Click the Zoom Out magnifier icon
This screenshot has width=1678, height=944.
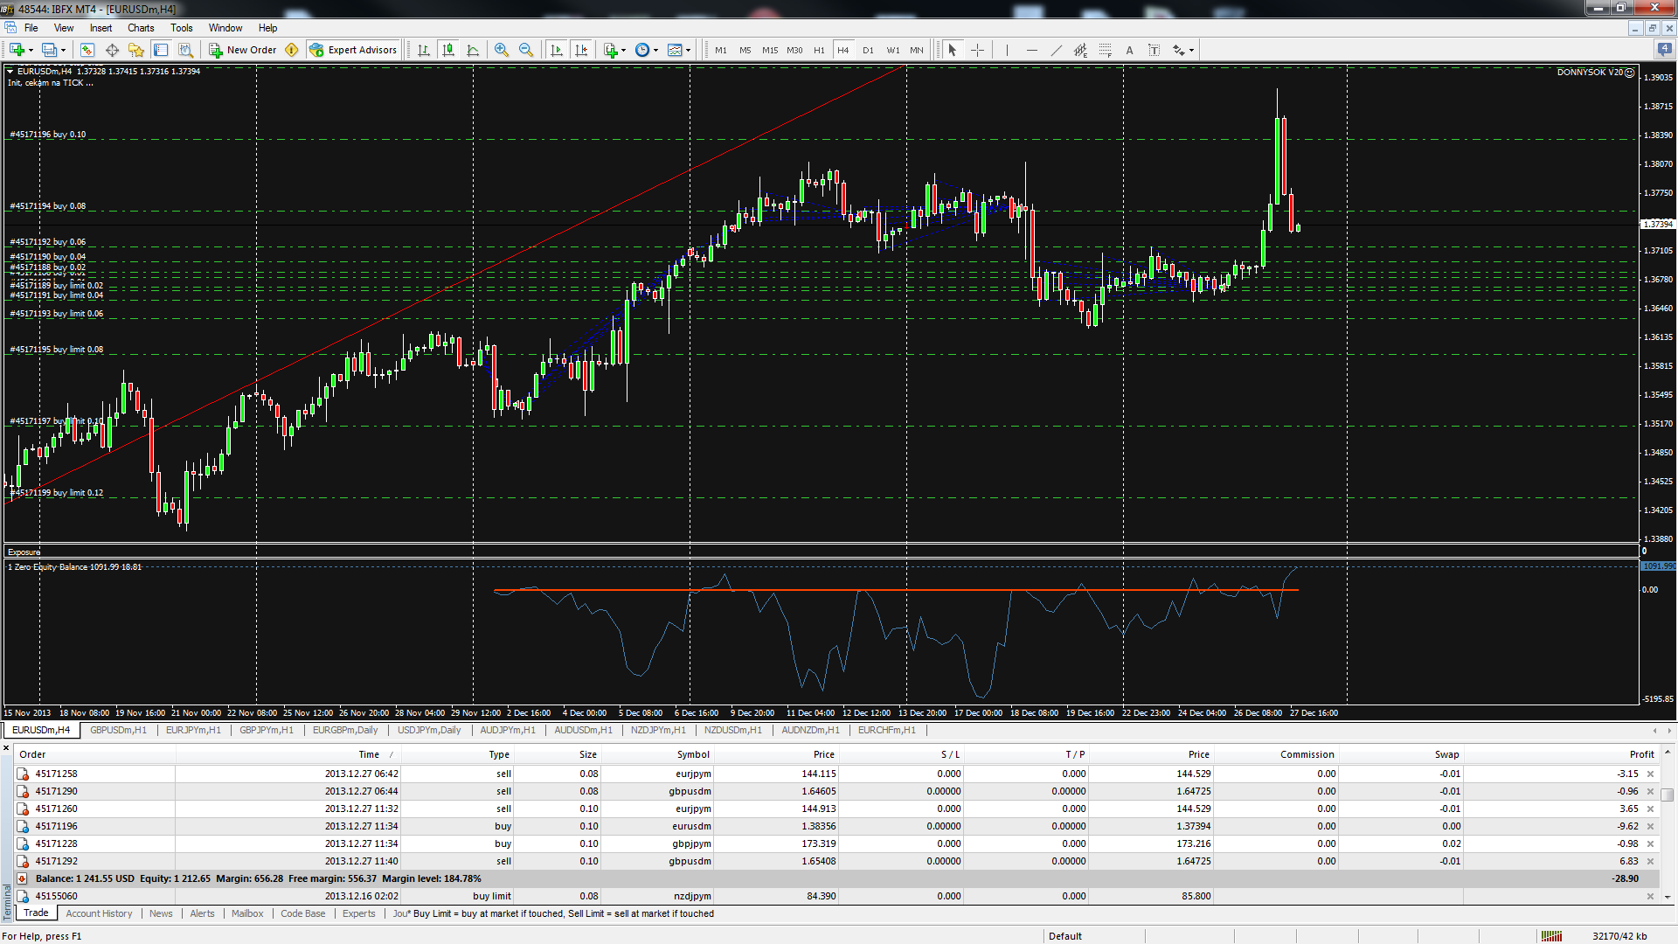pyautogui.click(x=526, y=50)
